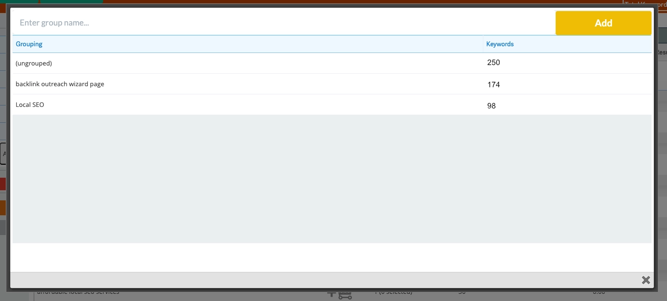Click the 174 keywords count cell

[494, 84]
